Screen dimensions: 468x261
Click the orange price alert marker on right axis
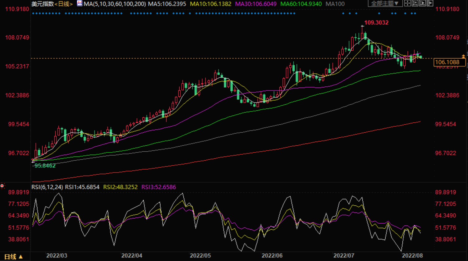pyautogui.click(x=464, y=56)
